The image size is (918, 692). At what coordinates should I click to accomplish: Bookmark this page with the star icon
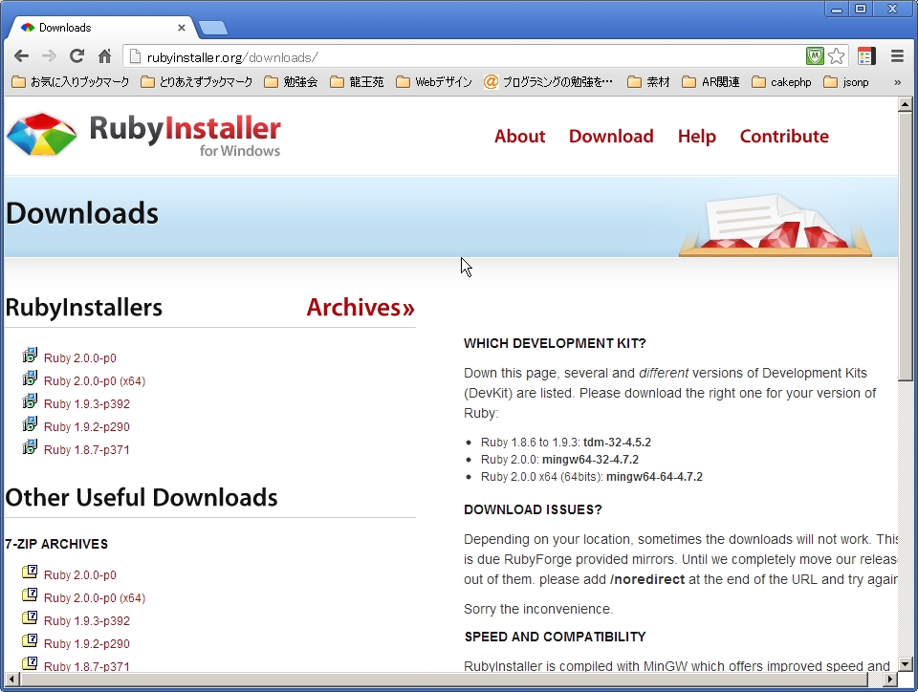pyautogui.click(x=837, y=56)
